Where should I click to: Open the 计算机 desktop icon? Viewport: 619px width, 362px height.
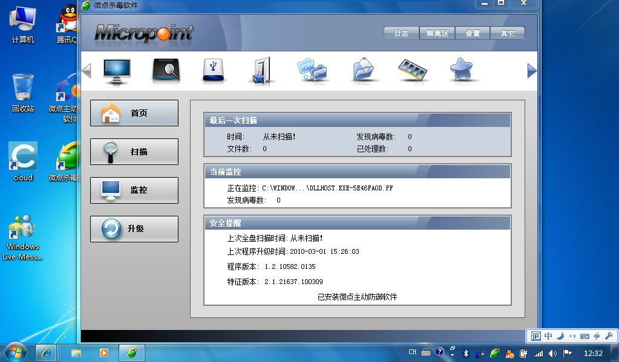[x=23, y=24]
